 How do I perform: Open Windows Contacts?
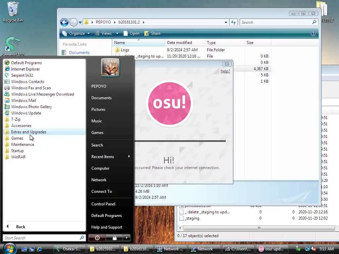point(27,82)
